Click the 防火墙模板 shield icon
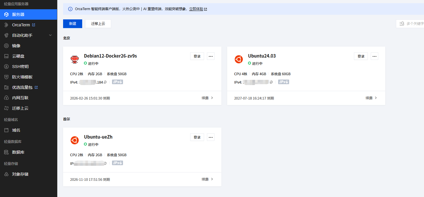 [x=6, y=77]
